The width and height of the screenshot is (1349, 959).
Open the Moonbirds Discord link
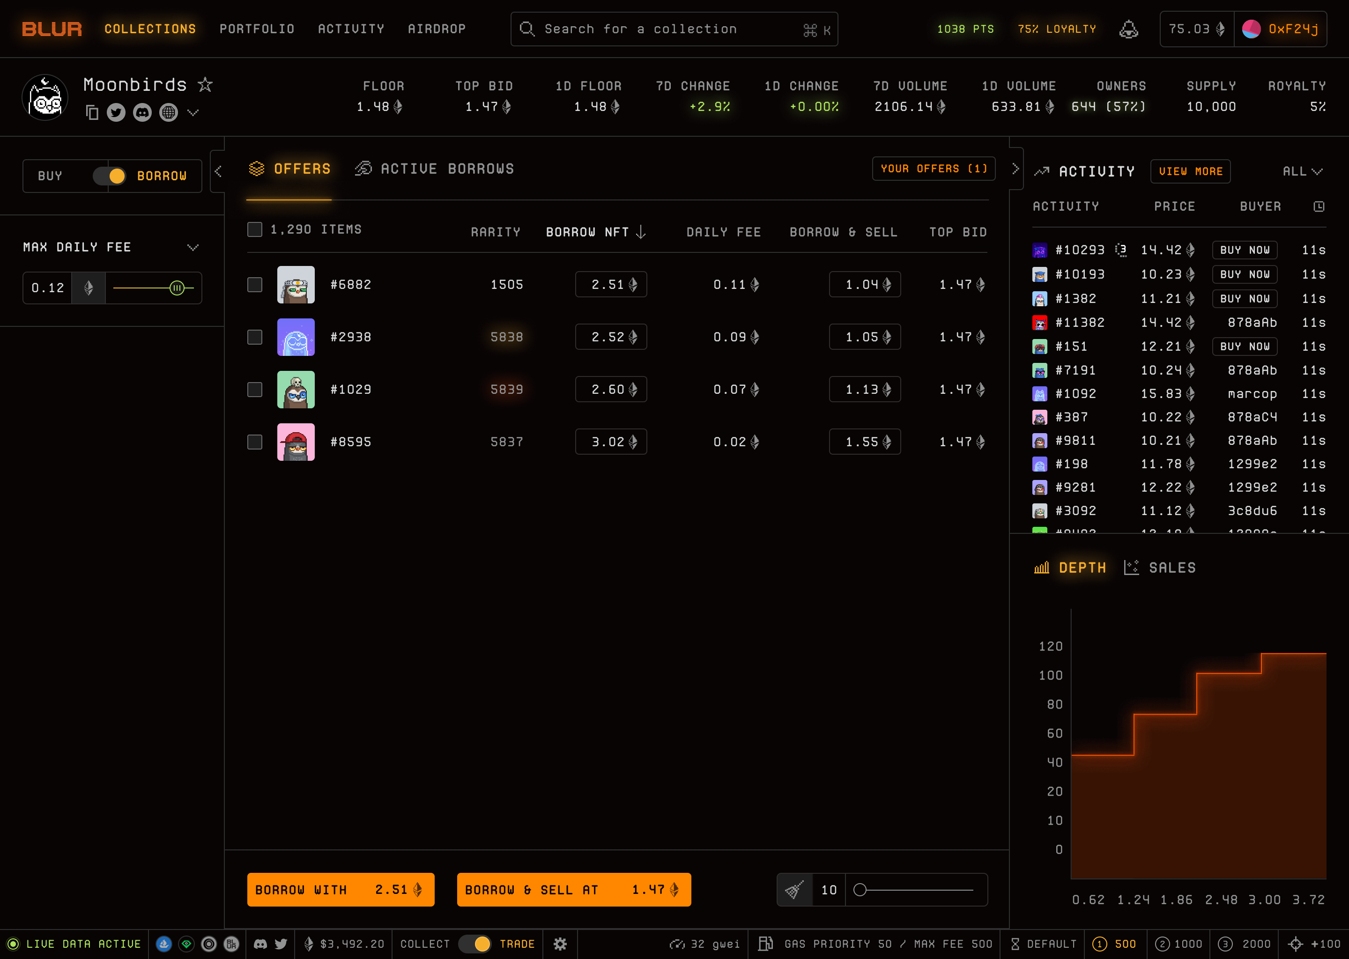click(142, 112)
